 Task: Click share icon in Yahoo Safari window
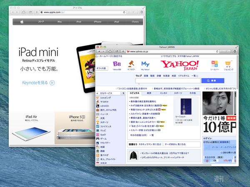[x=117, y=51]
